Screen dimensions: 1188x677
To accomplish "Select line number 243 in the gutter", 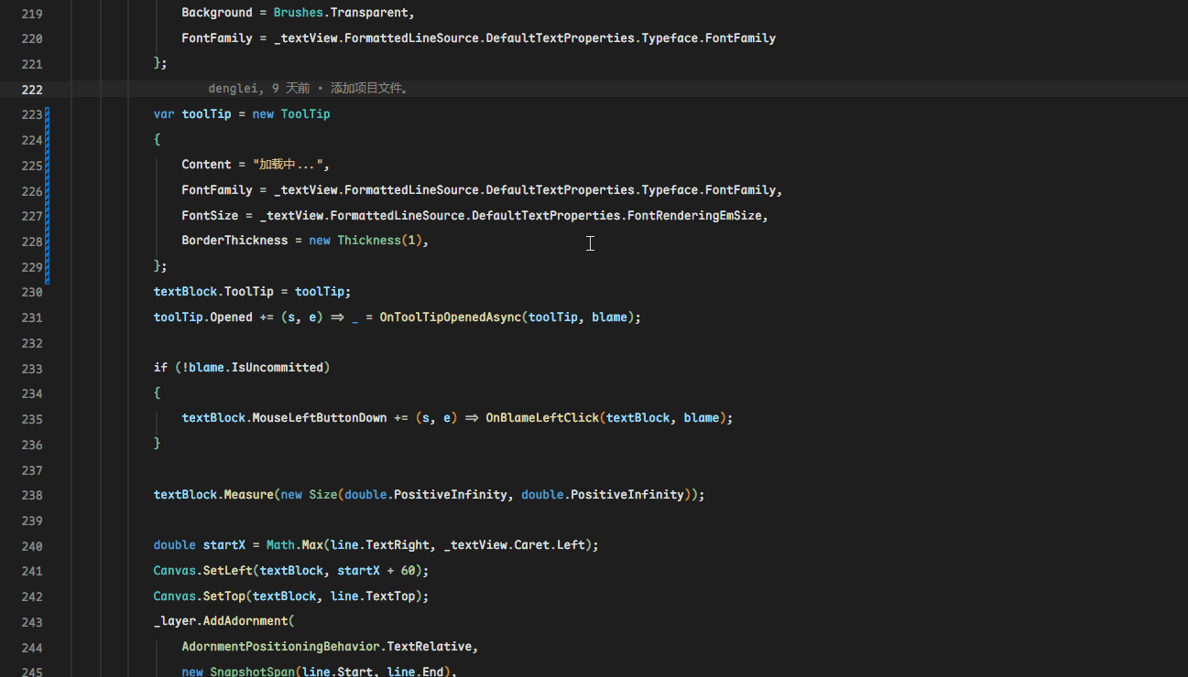I will (x=32, y=622).
